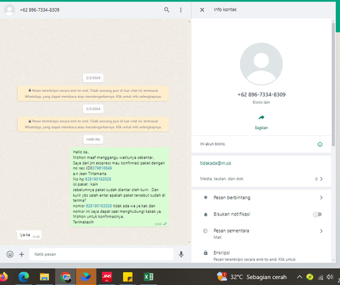Select the received message Iya ka
Viewport: 340px width, 285px height.
tap(29, 235)
